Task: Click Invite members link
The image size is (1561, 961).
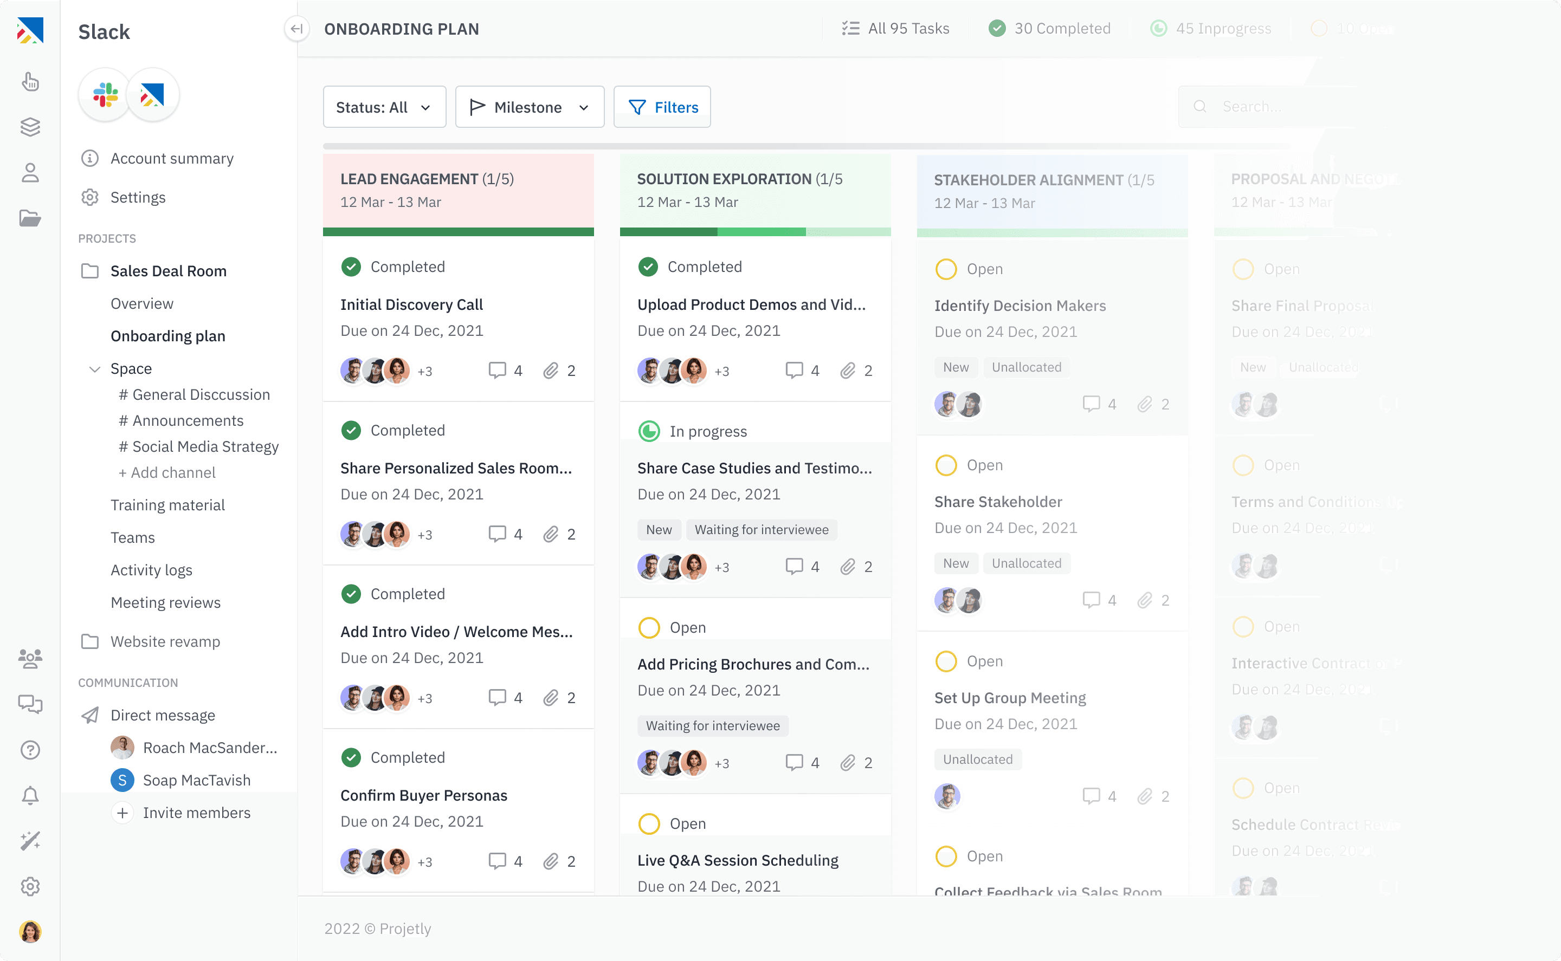Action: pos(196,812)
